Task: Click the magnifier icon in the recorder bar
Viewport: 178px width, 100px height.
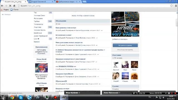Action: (x=137, y=93)
